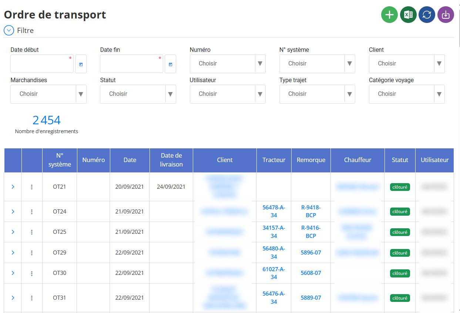Open the Date fin calendar picker
The image size is (460, 313).
[x=170, y=64]
